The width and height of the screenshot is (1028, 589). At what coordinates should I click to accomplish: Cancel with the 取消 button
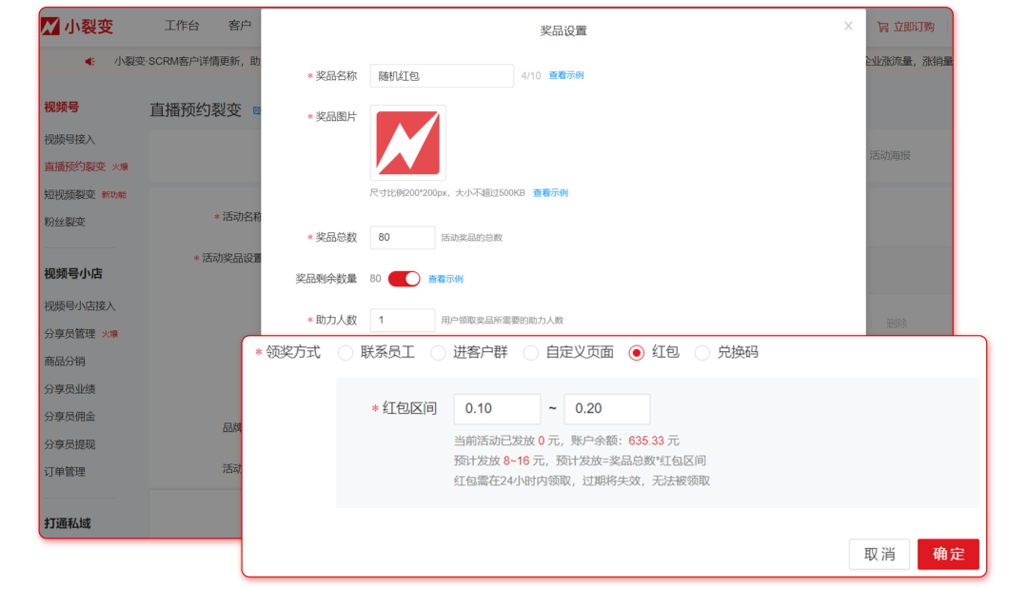(x=879, y=554)
